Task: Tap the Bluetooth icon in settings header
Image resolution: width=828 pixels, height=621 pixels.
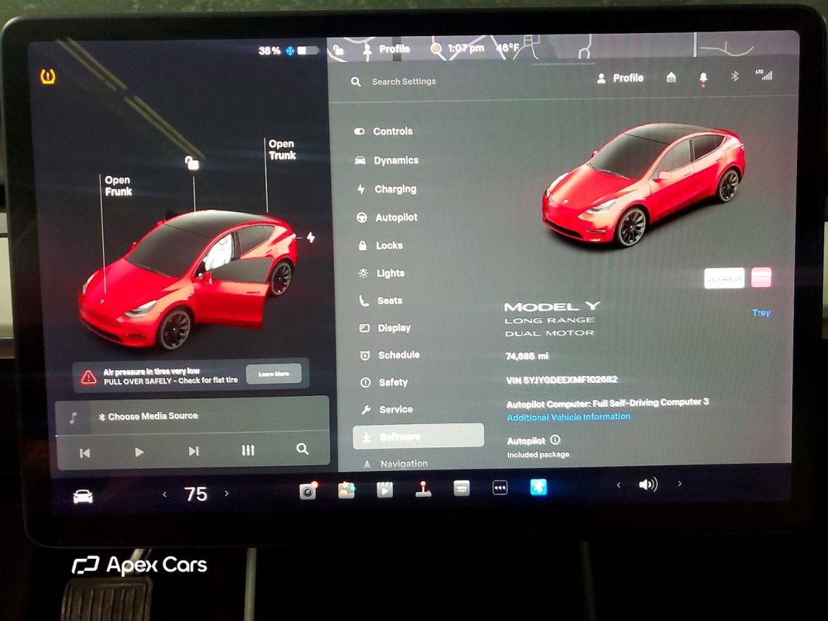Action: tap(735, 76)
